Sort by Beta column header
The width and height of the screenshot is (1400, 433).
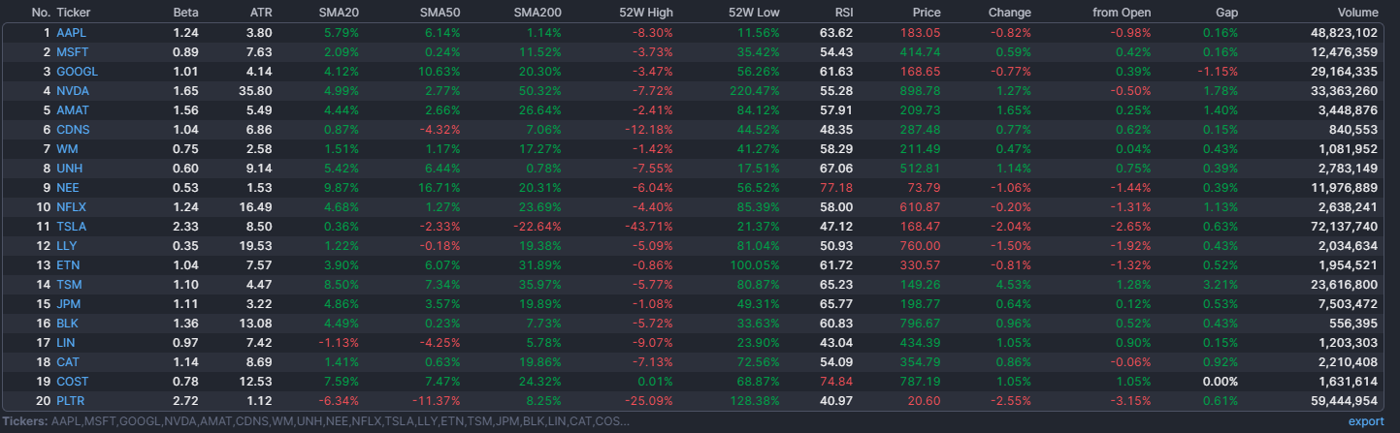(x=185, y=13)
